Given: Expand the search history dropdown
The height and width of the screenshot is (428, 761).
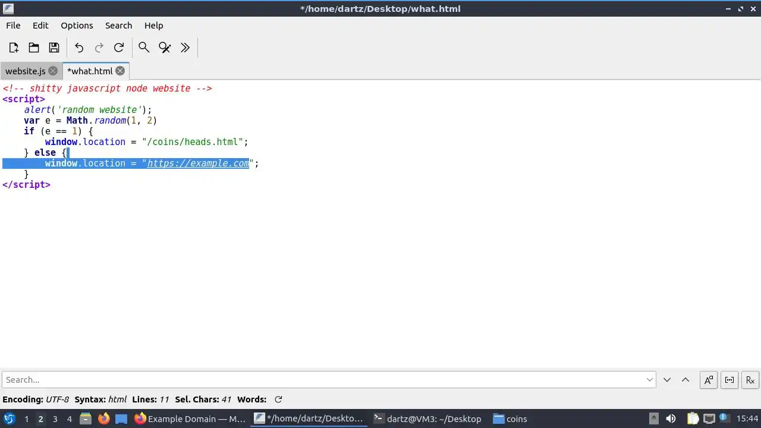Looking at the screenshot, I should click(650, 380).
